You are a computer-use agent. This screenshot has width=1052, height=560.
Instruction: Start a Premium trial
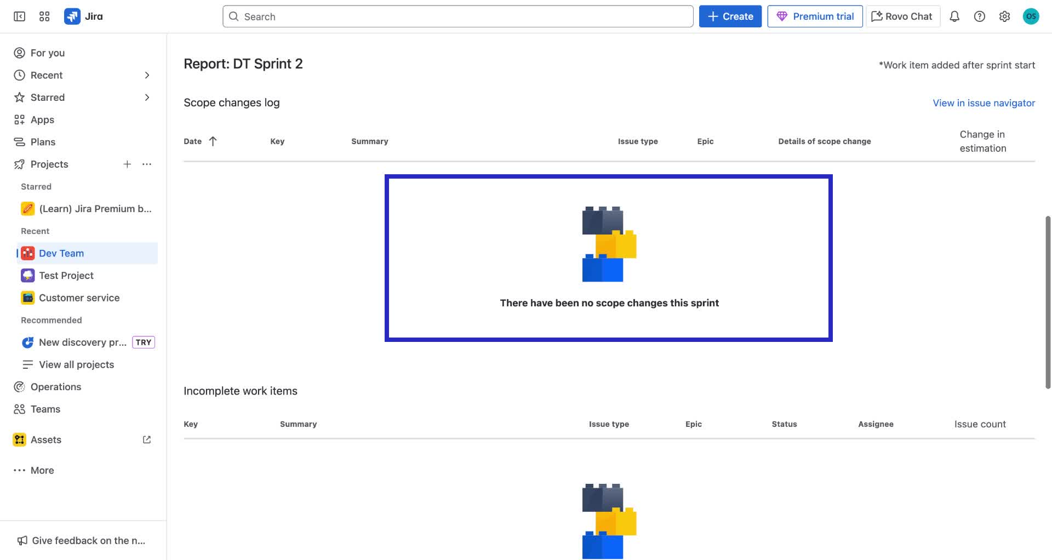coord(815,16)
